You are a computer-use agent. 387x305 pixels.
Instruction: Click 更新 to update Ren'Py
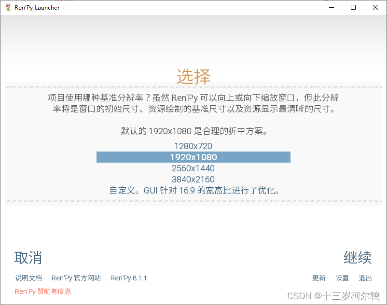(319, 278)
